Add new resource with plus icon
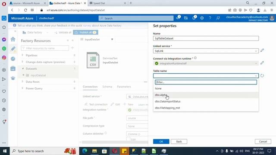This screenshot has width=276, height=155. 72,48
